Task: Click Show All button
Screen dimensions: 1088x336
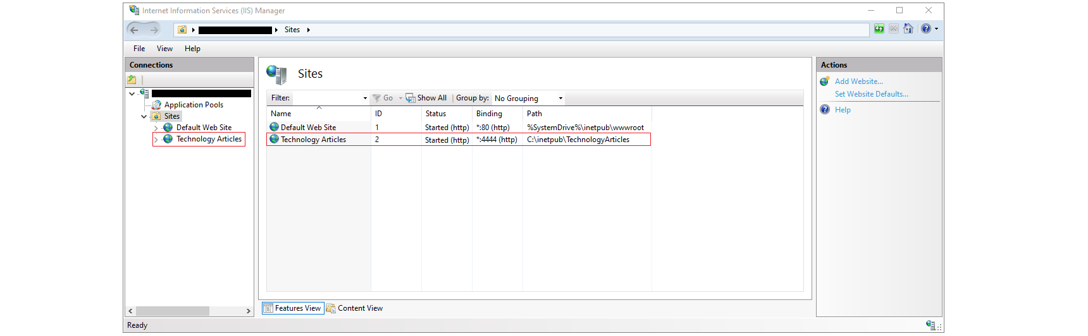Action: pyautogui.click(x=426, y=98)
